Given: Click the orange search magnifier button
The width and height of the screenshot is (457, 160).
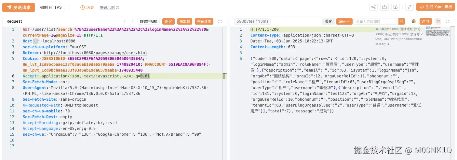Looking at the screenshot, I should tap(402, 22).
